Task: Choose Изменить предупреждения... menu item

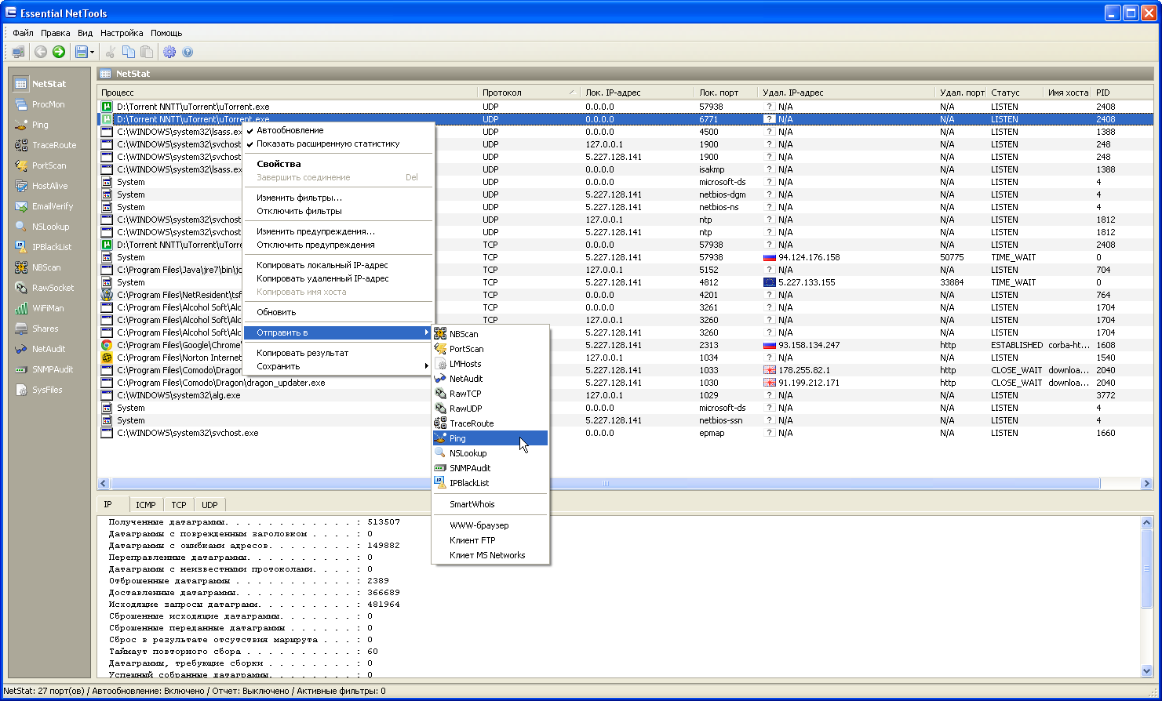Action: (339, 231)
